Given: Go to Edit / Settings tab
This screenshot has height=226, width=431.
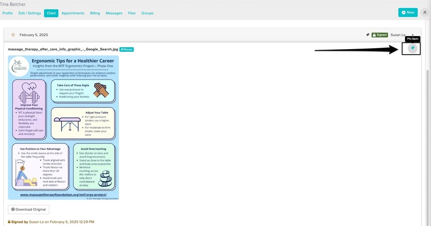Looking at the screenshot, I should [x=30, y=13].
